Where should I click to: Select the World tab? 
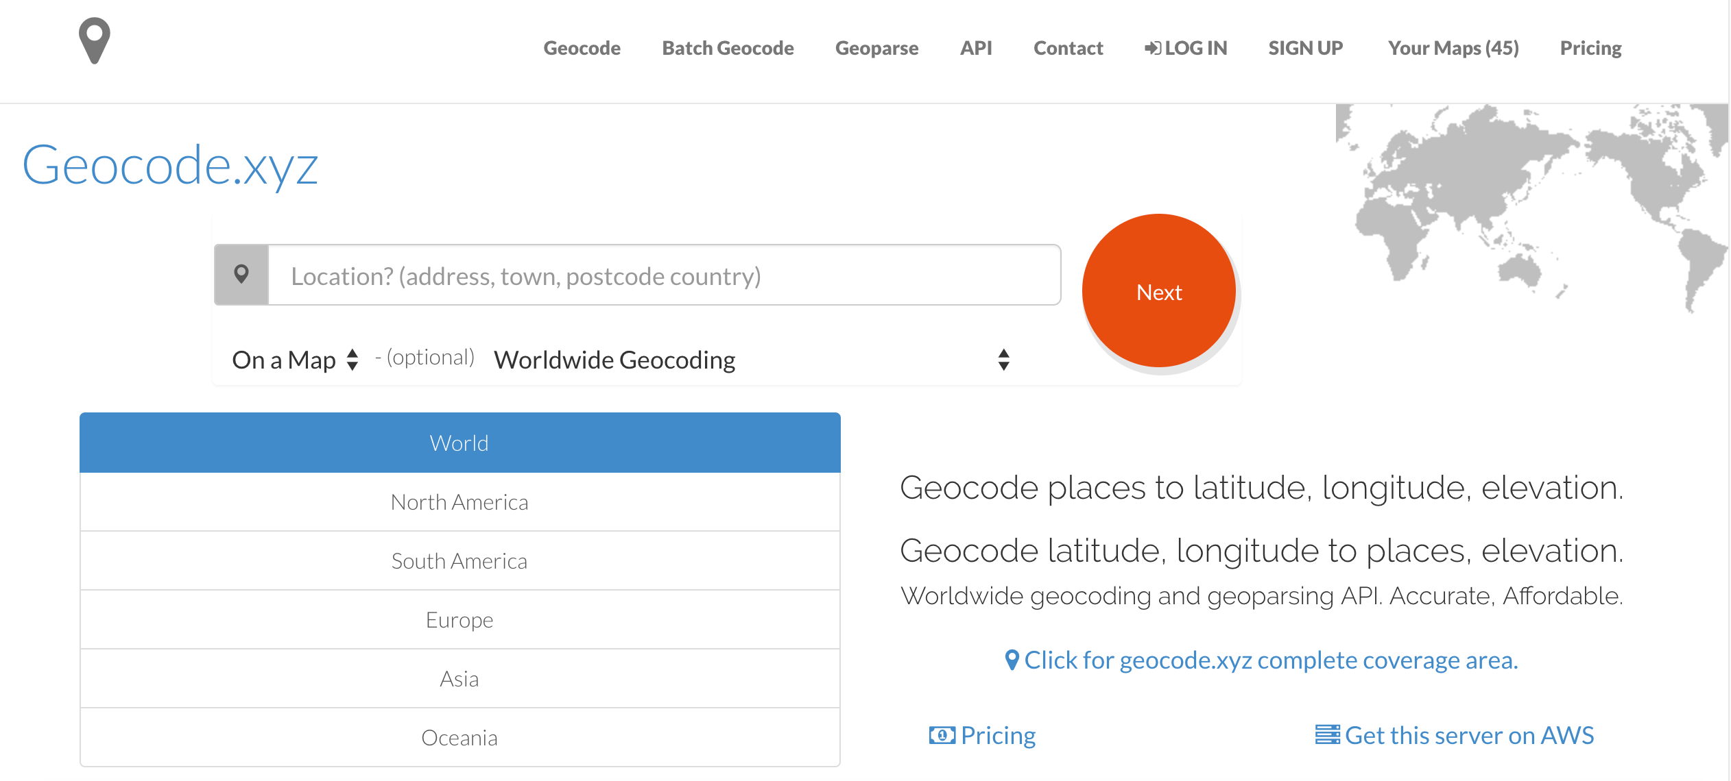click(x=459, y=443)
